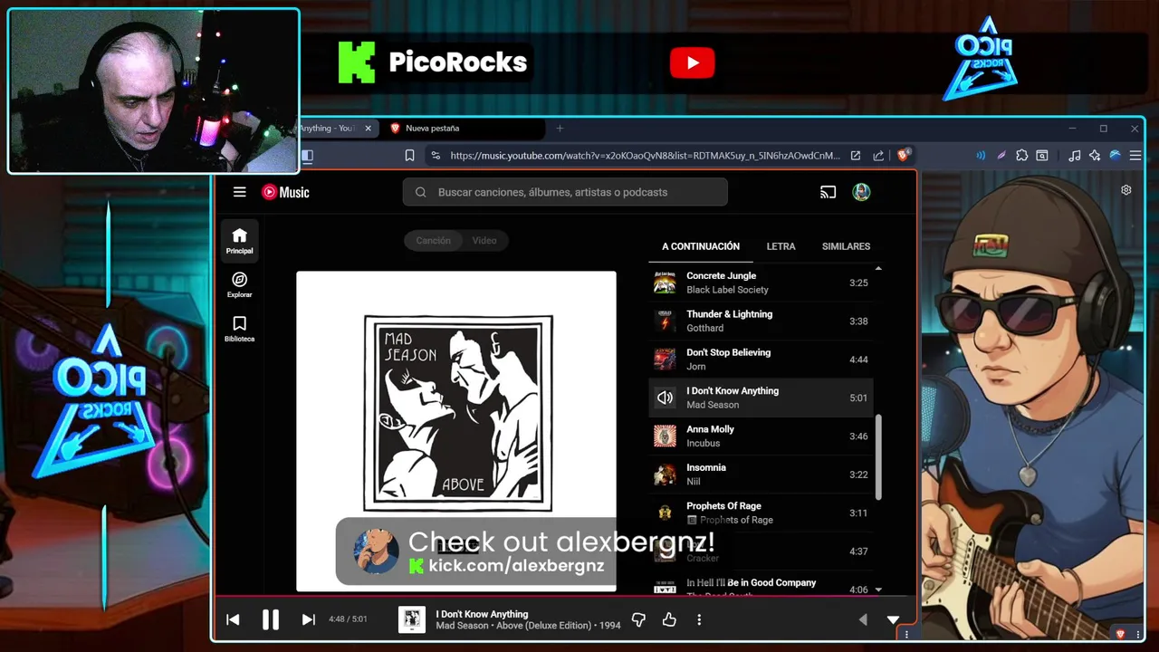Open the player three-dot options menu
This screenshot has width=1159, height=652.
(699, 619)
